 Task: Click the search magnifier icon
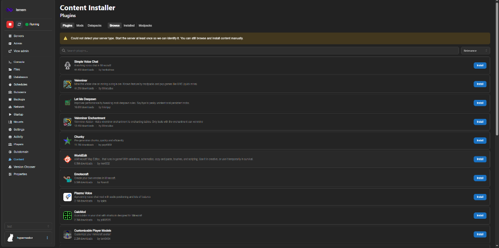(x=64, y=51)
